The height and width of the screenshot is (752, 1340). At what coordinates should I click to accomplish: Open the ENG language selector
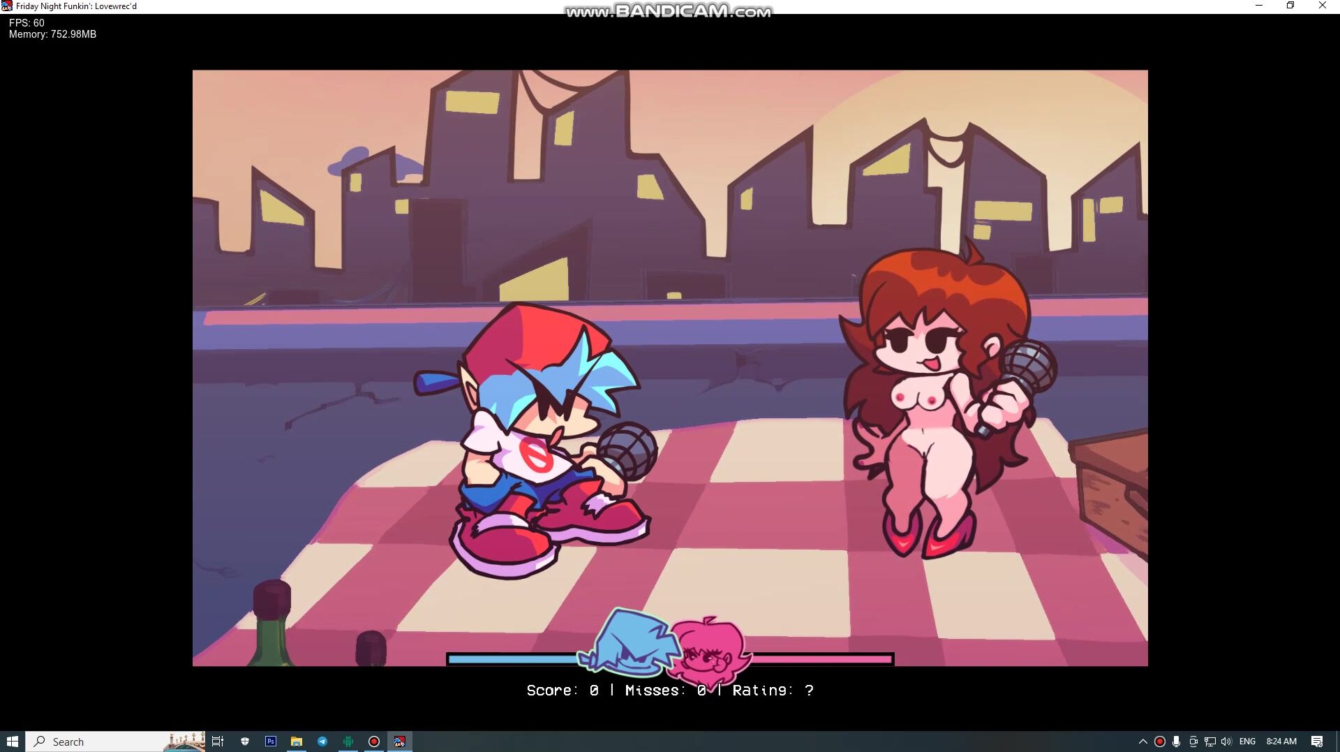tap(1247, 742)
